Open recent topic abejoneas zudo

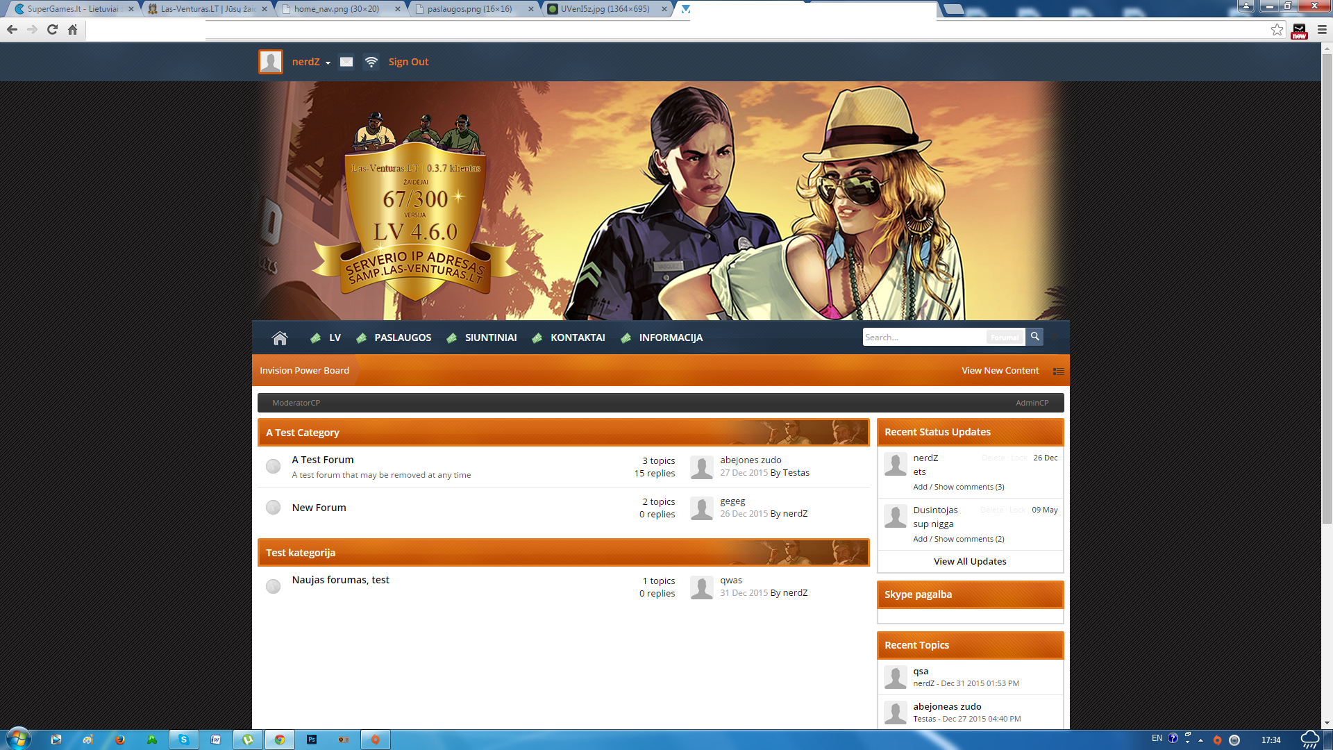[x=947, y=706]
